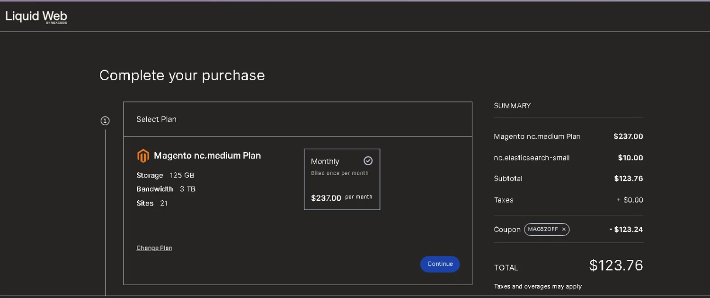Click the large total amount "$123.76"

(616, 265)
